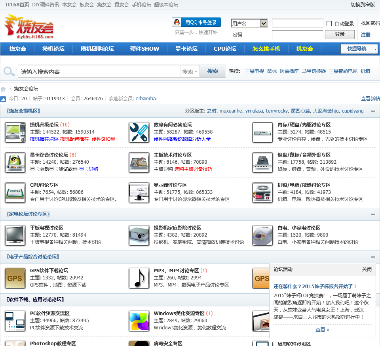Open new member erbaierbai profile

[146, 99]
